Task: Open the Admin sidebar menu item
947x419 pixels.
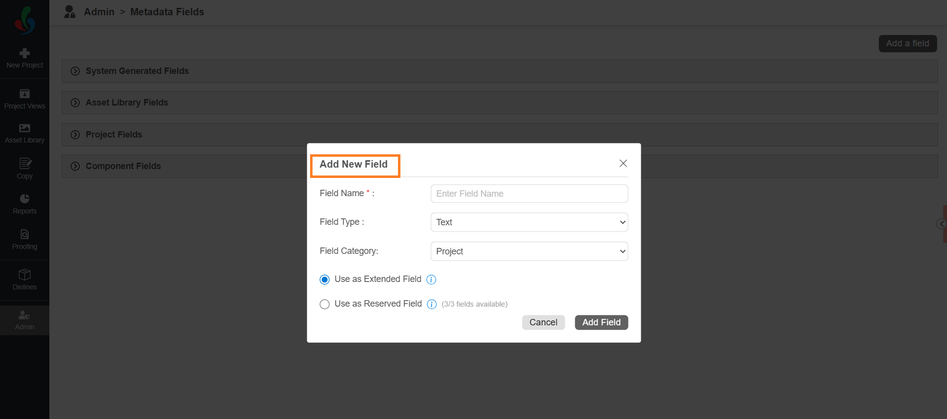Action: click(x=25, y=320)
